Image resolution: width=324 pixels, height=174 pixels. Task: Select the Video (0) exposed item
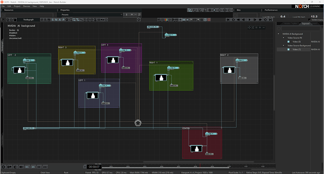point(296,42)
